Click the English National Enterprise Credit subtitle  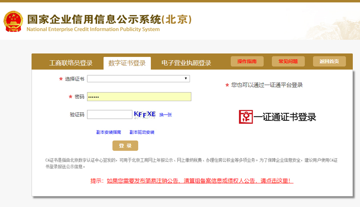pyautogui.click(x=93, y=30)
